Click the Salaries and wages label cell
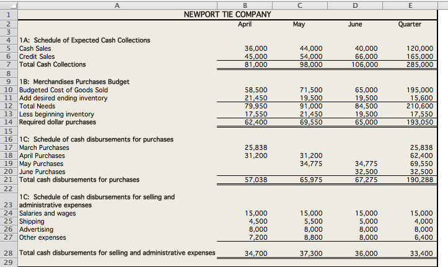Image resolution: width=448 pixels, height=267 pixels. (117, 213)
